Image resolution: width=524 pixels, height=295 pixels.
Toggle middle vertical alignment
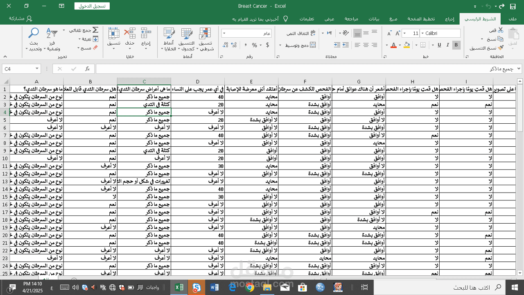pos(366,33)
